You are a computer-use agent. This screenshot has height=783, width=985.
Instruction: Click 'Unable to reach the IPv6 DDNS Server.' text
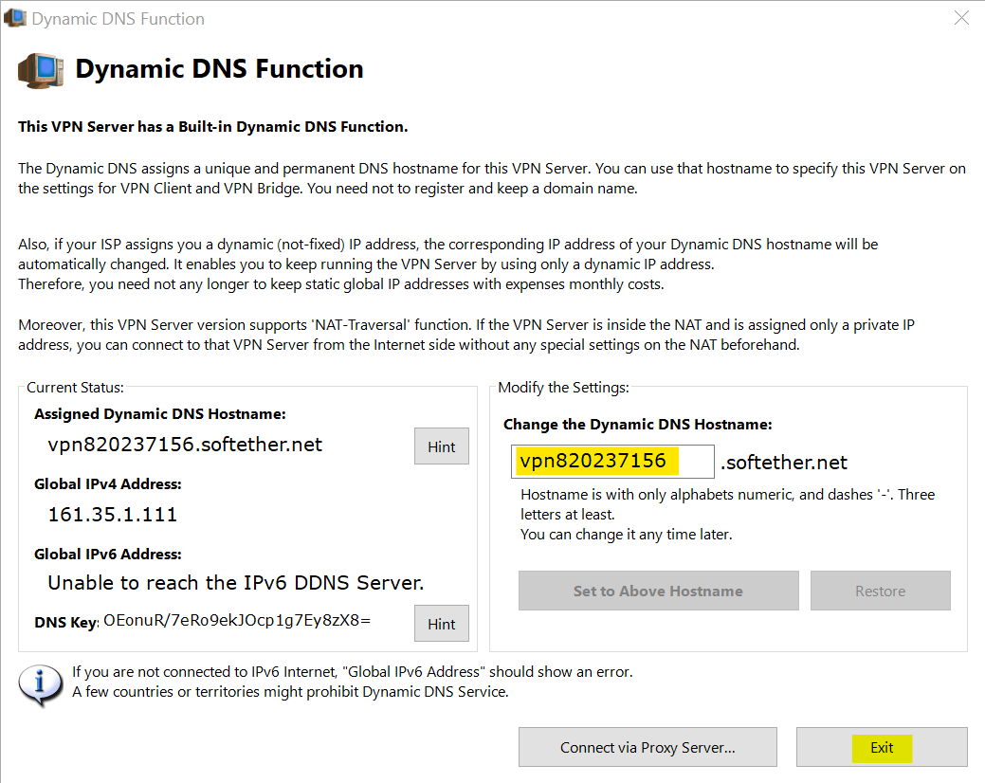coord(236,583)
